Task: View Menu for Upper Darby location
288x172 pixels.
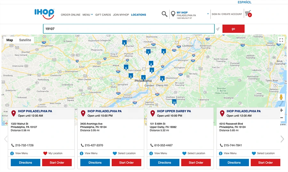Action: click(x=161, y=153)
